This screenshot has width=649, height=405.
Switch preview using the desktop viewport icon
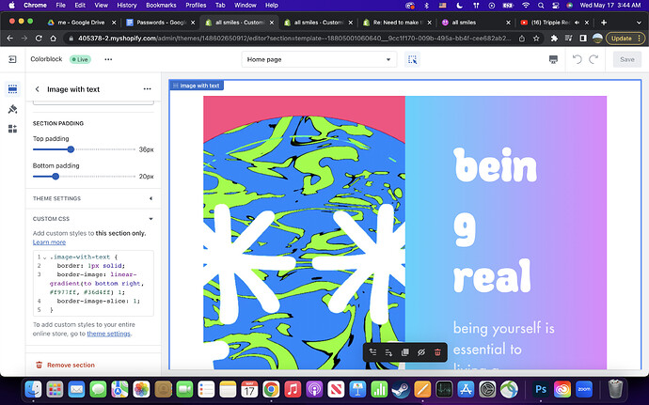[x=553, y=59]
